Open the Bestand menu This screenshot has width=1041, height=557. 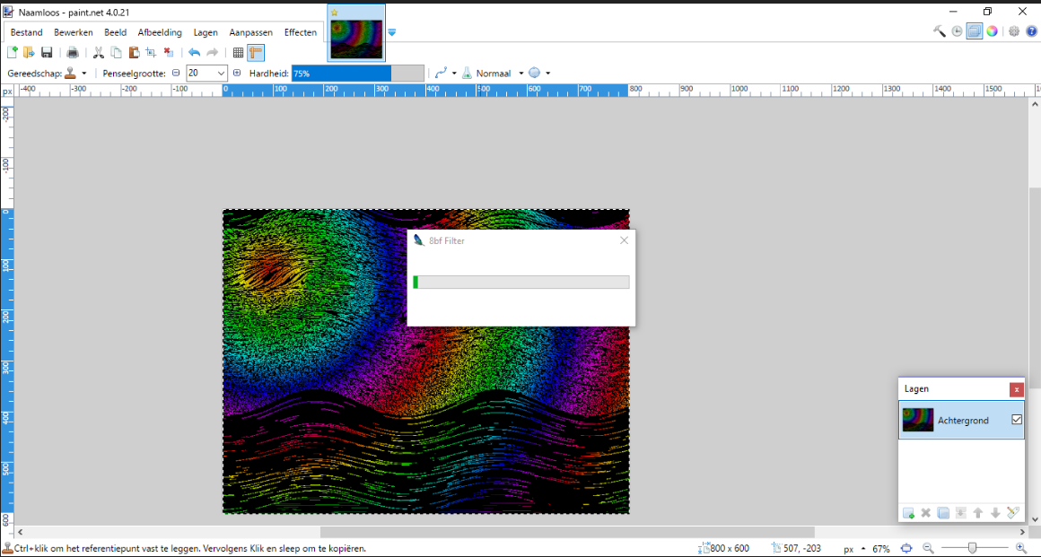(x=27, y=32)
